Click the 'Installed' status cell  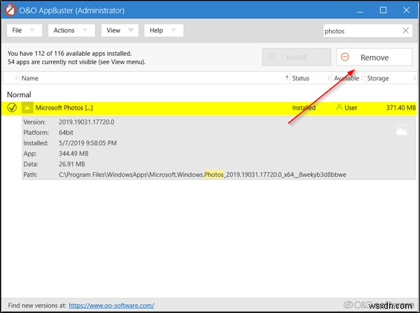304,108
